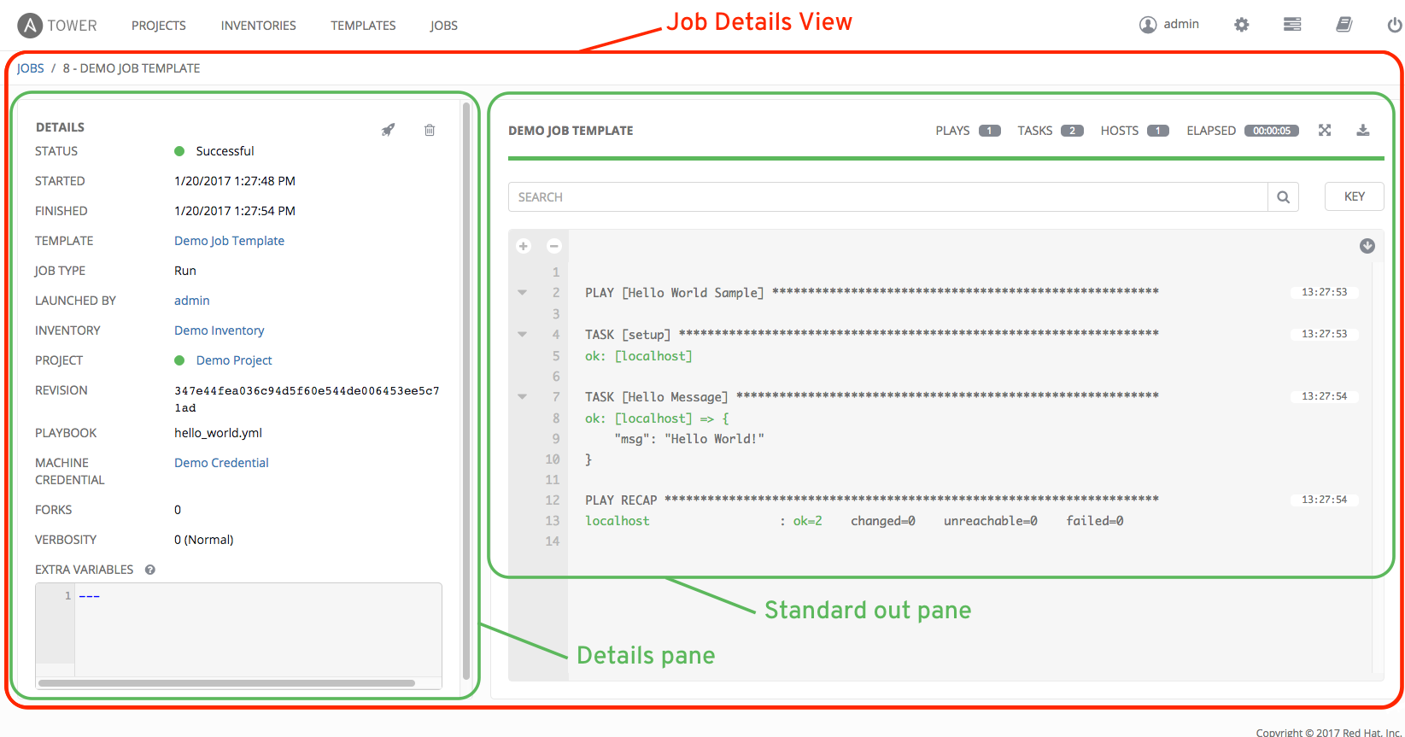Click the TASKS count badge

pyautogui.click(x=1072, y=131)
